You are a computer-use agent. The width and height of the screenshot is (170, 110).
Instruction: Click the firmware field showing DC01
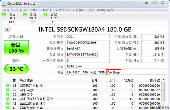pyautogui.click(x=87, y=37)
